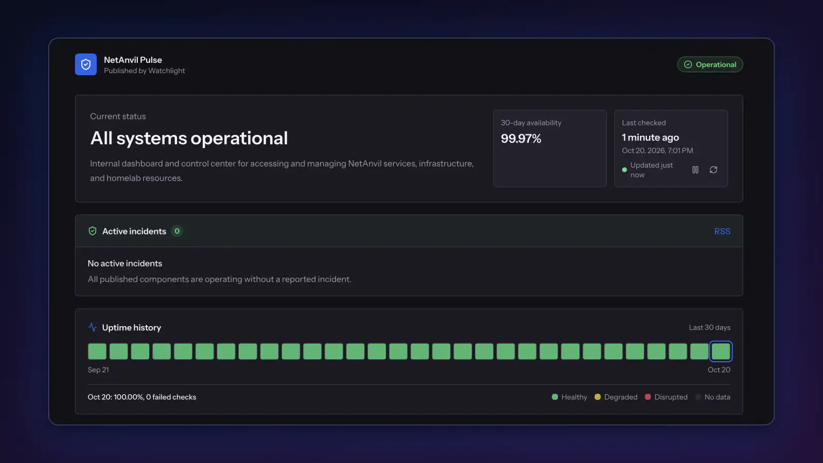The width and height of the screenshot is (823, 463).
Task: Click the Active incidents shield icon
Action: (93, 231)
